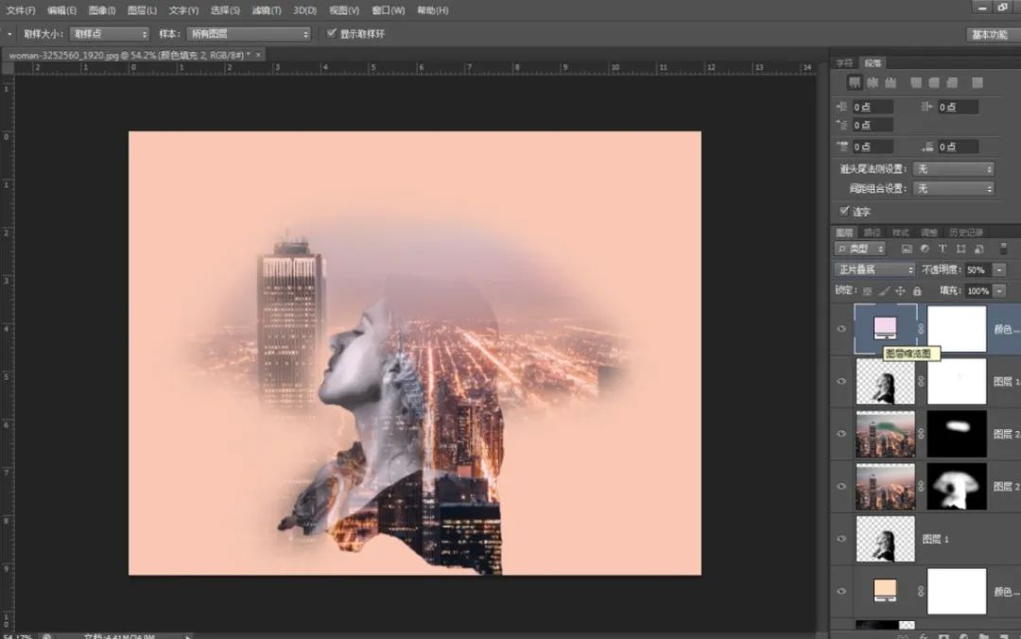Open the 滤镜(T) menu

coord(267,10)
